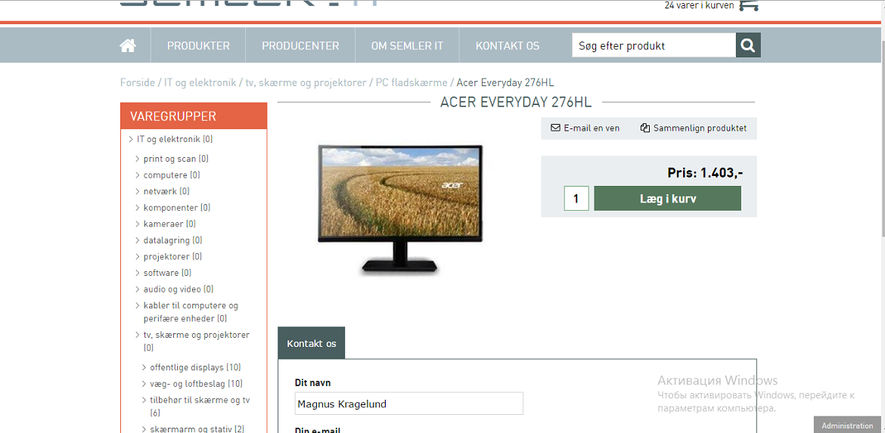
Task: Open the PRODUKTER menu
Action: coord(198,45)
